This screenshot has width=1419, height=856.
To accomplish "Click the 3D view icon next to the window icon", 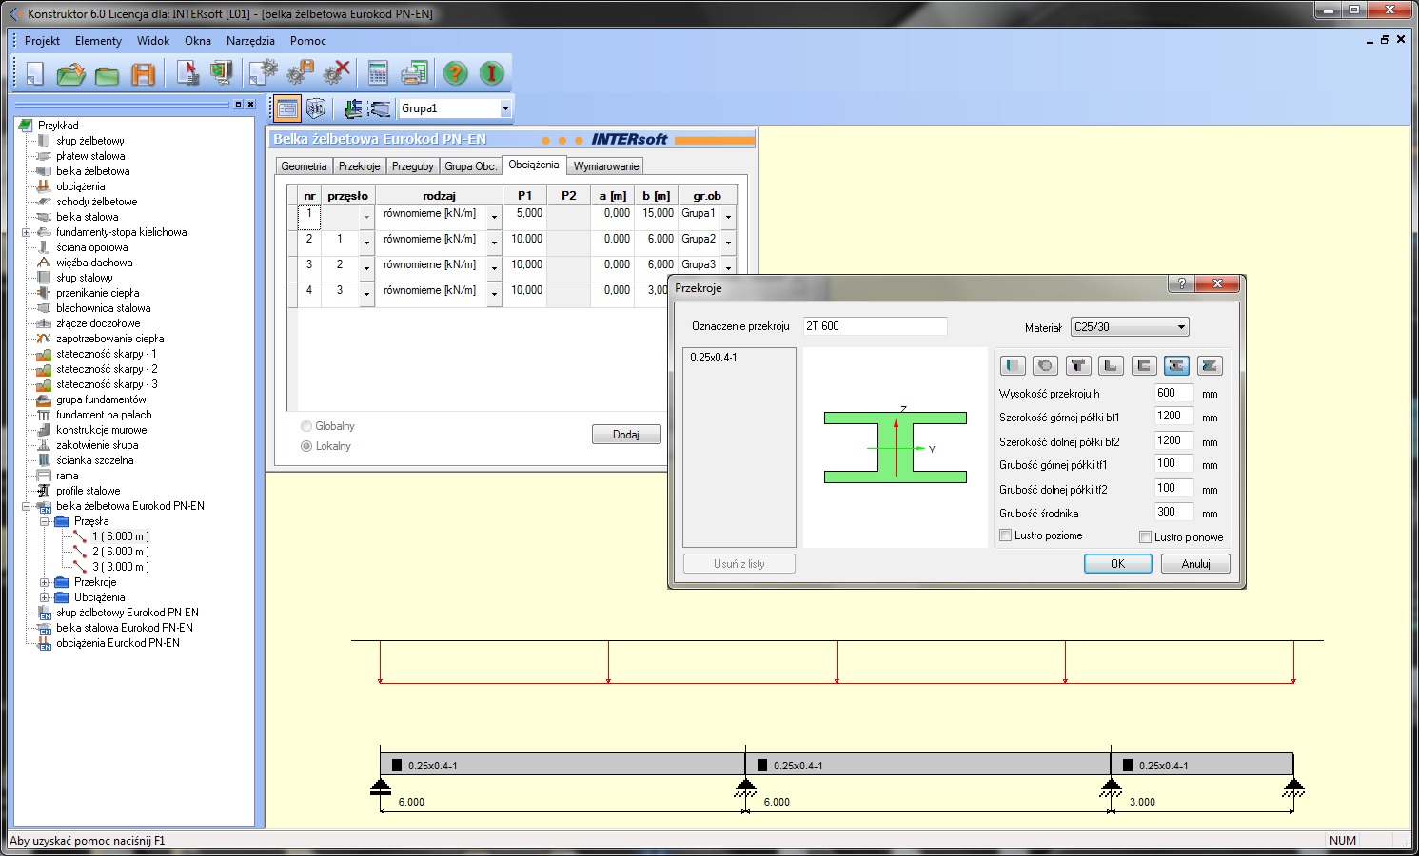I will click(316, 108).
